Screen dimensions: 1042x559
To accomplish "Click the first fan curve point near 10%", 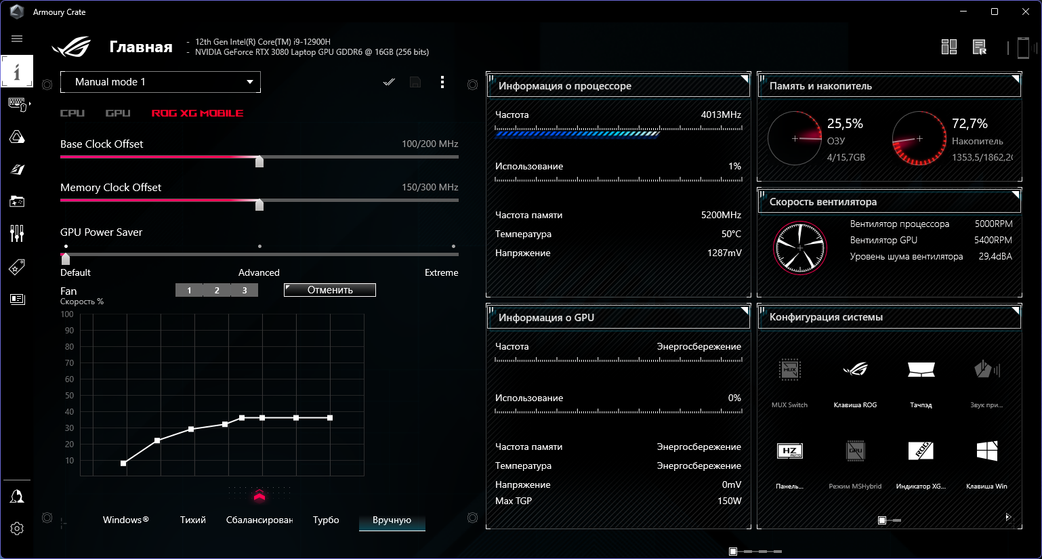I will pos(123,463).
